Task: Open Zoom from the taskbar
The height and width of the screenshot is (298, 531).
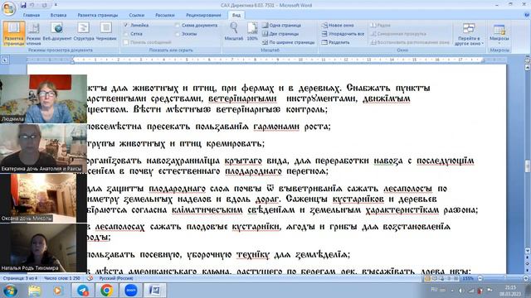Action: tap(131, 291)
